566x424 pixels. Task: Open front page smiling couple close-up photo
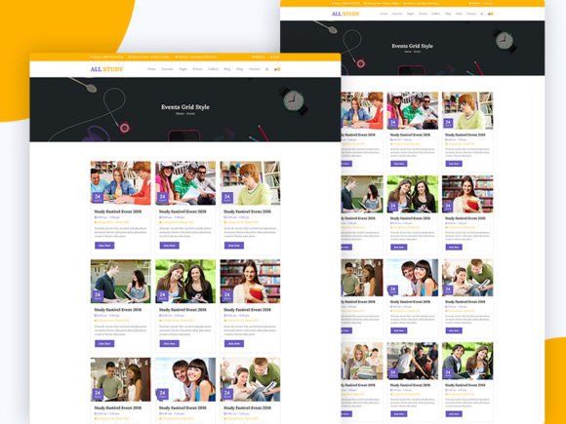click(185, 380)
